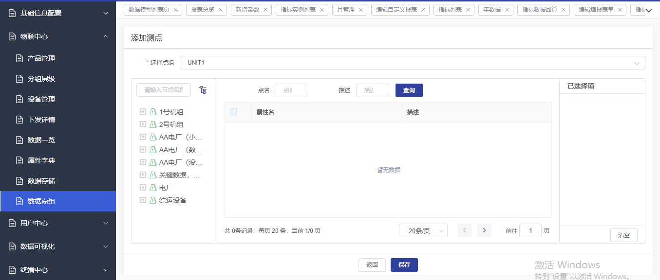Image resolution: width=660 pixels, height=280 pixels.
Task: Open the 20条/页 page size dropdown
Action: 423,231
